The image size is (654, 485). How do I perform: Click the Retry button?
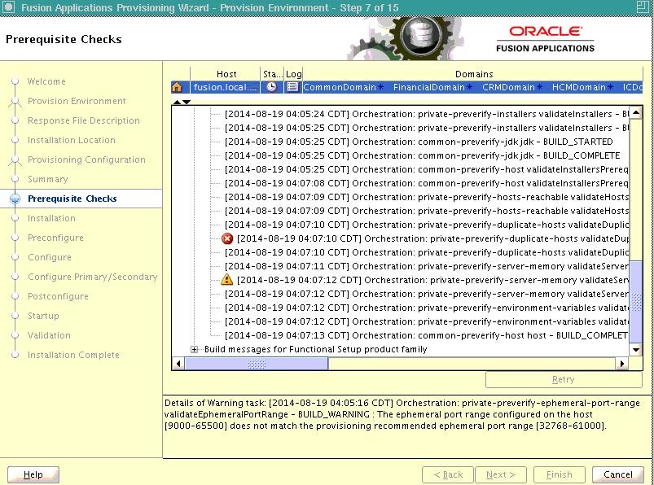click(564, 379)
